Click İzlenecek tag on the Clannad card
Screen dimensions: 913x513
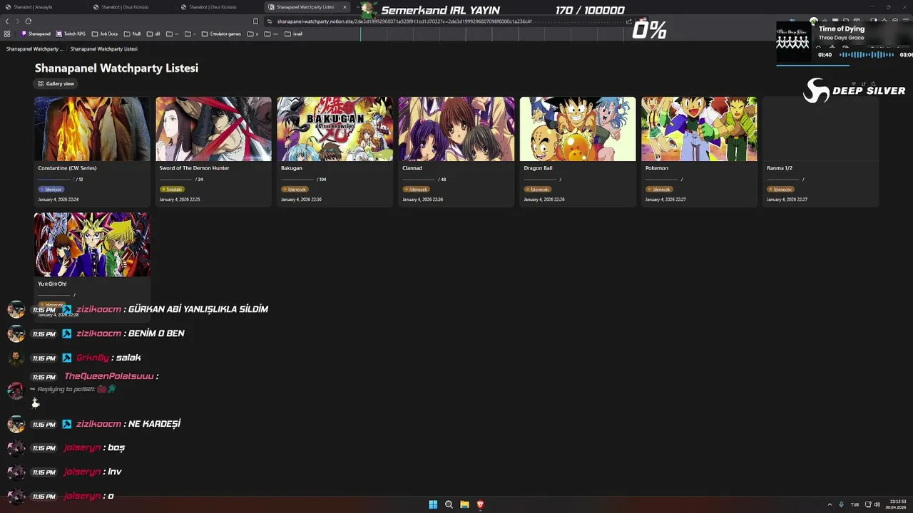coord(416,190)
